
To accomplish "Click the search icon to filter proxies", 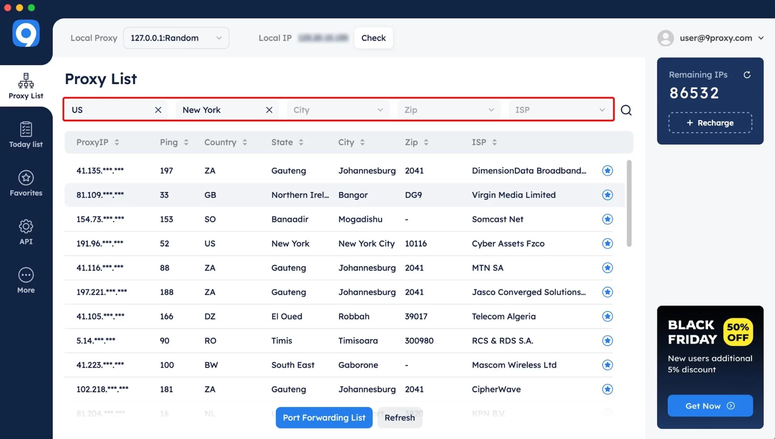I will pyautogui.click(x=626, y=110).
